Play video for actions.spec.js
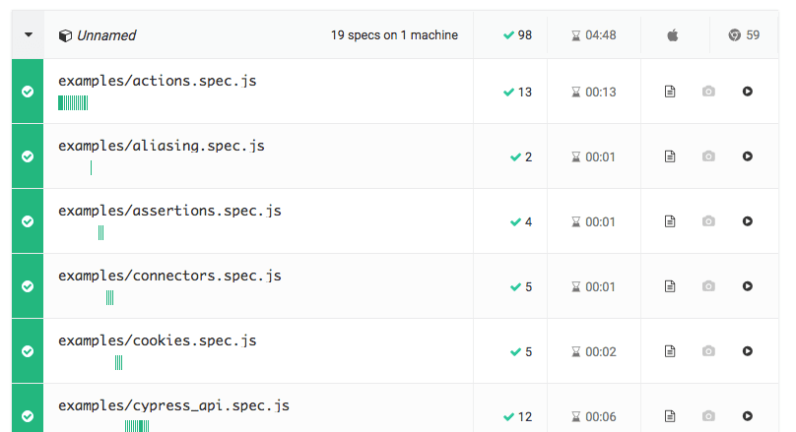Image resolution: width=796 pixels, height=432 pixels. point(748,92)
